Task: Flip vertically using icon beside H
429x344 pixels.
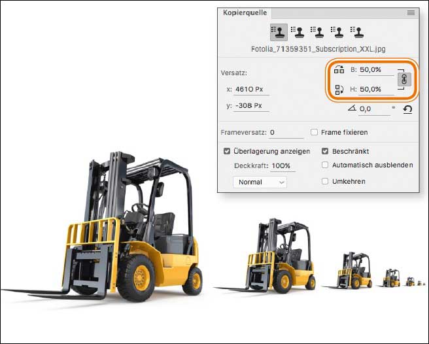Action: coord(339,90)
